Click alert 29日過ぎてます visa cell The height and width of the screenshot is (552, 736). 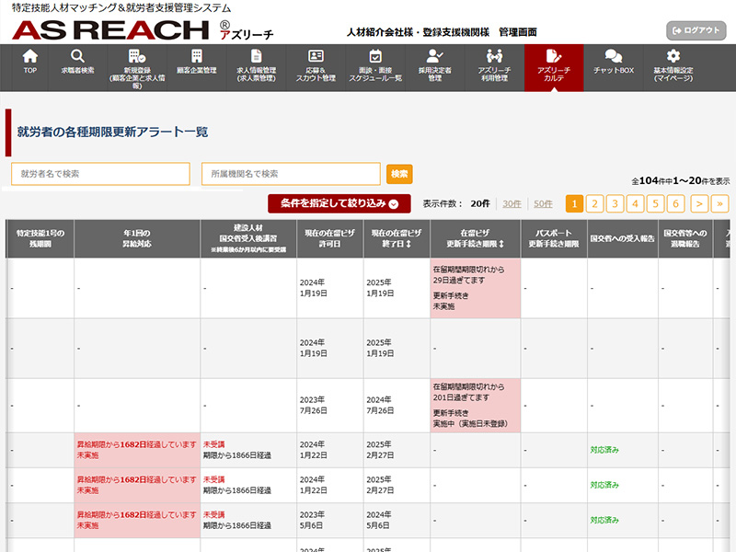click(475, 288)
